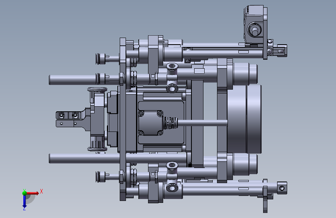Viewport: 336px width, 218px height.
Task: Select the large round disc on the right side
Action: pyautogui.click(x=244, y=119)
